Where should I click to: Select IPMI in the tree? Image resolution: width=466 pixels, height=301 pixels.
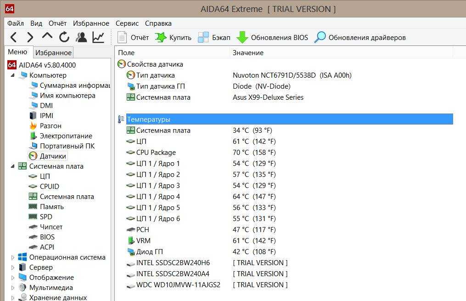click(x=42, y=116)
